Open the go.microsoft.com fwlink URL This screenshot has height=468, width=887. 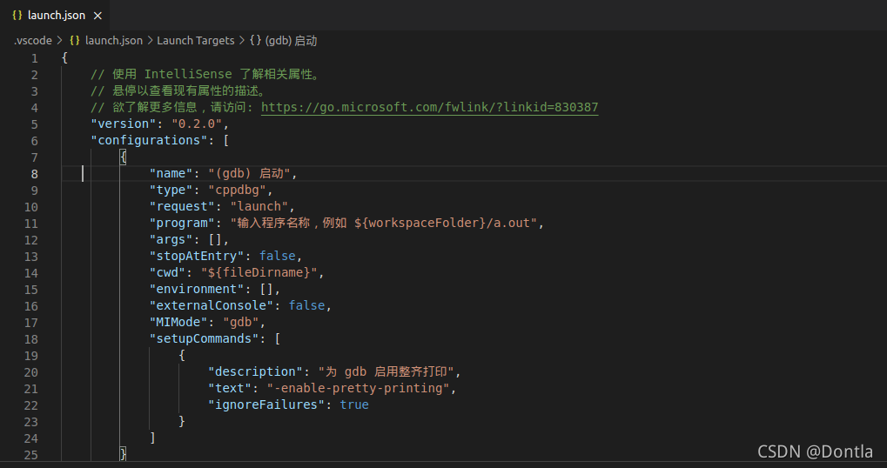point(429,107)
